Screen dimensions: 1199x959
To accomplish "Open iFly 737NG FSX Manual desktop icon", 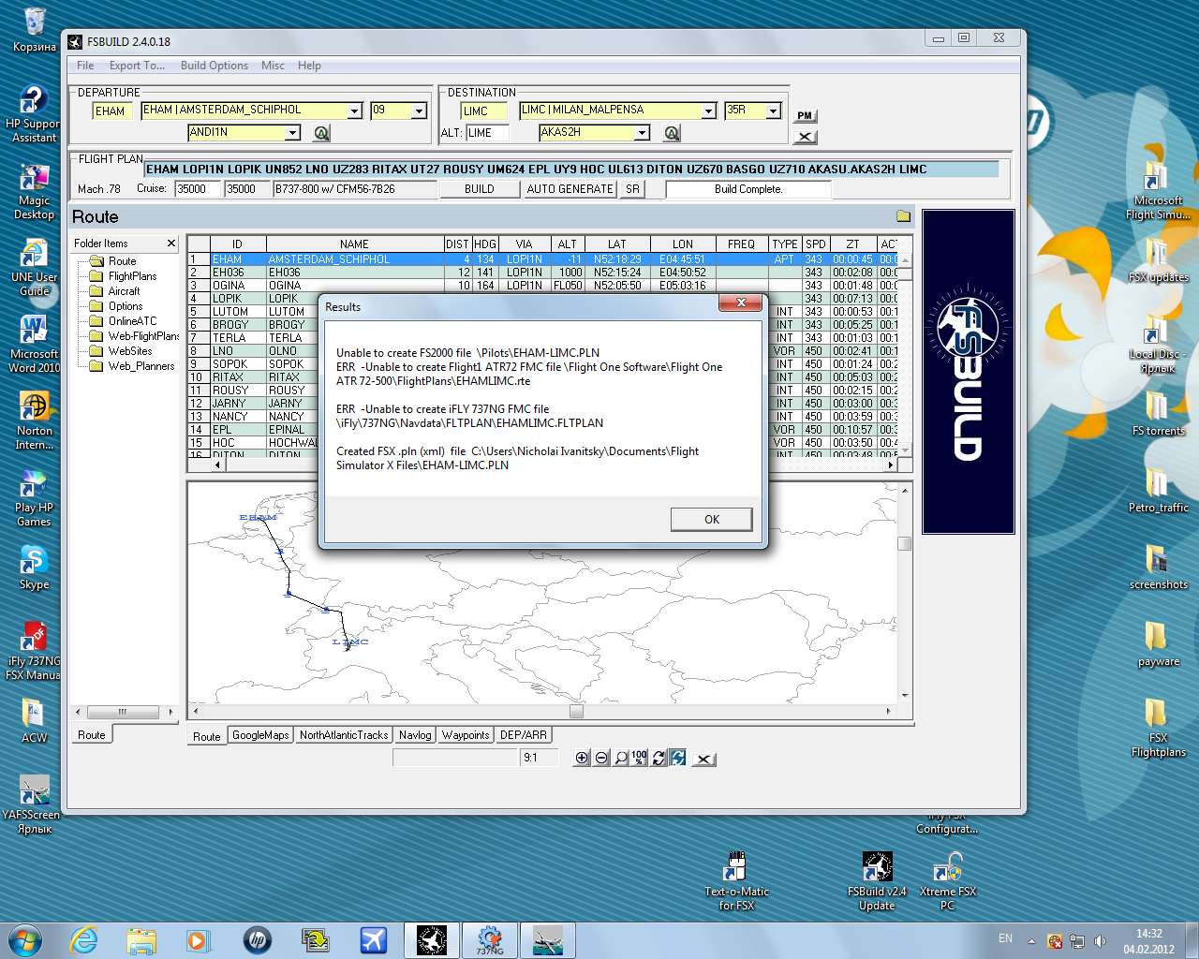I will (x=34, y=651).
